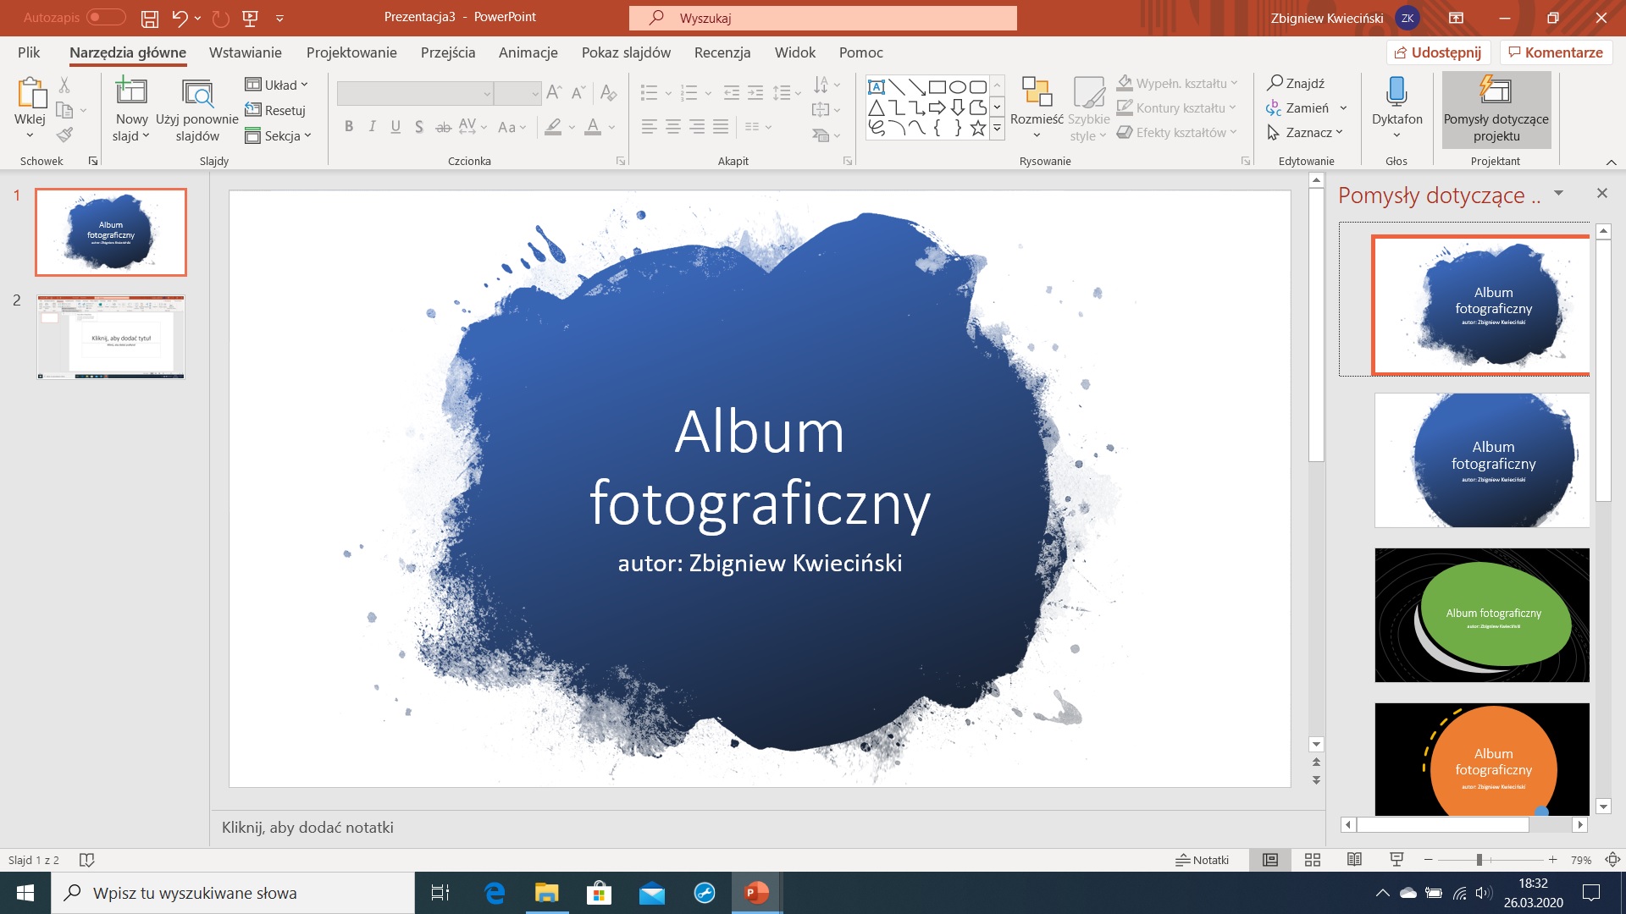Select the oval shape in shapes gallery
The image size is (1626, 914).
[x=958, y=86]
